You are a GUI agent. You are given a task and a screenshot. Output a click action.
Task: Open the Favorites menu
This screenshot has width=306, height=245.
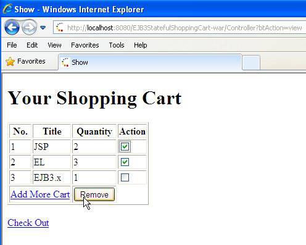85,45
